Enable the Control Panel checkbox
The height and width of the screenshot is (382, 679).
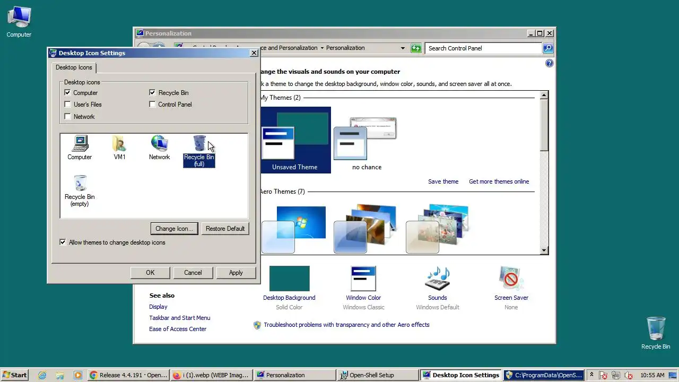pyautogui.click(x=152, y=105)
